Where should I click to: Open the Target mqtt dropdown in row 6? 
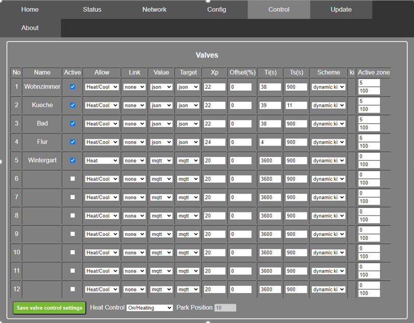[188, 179]
